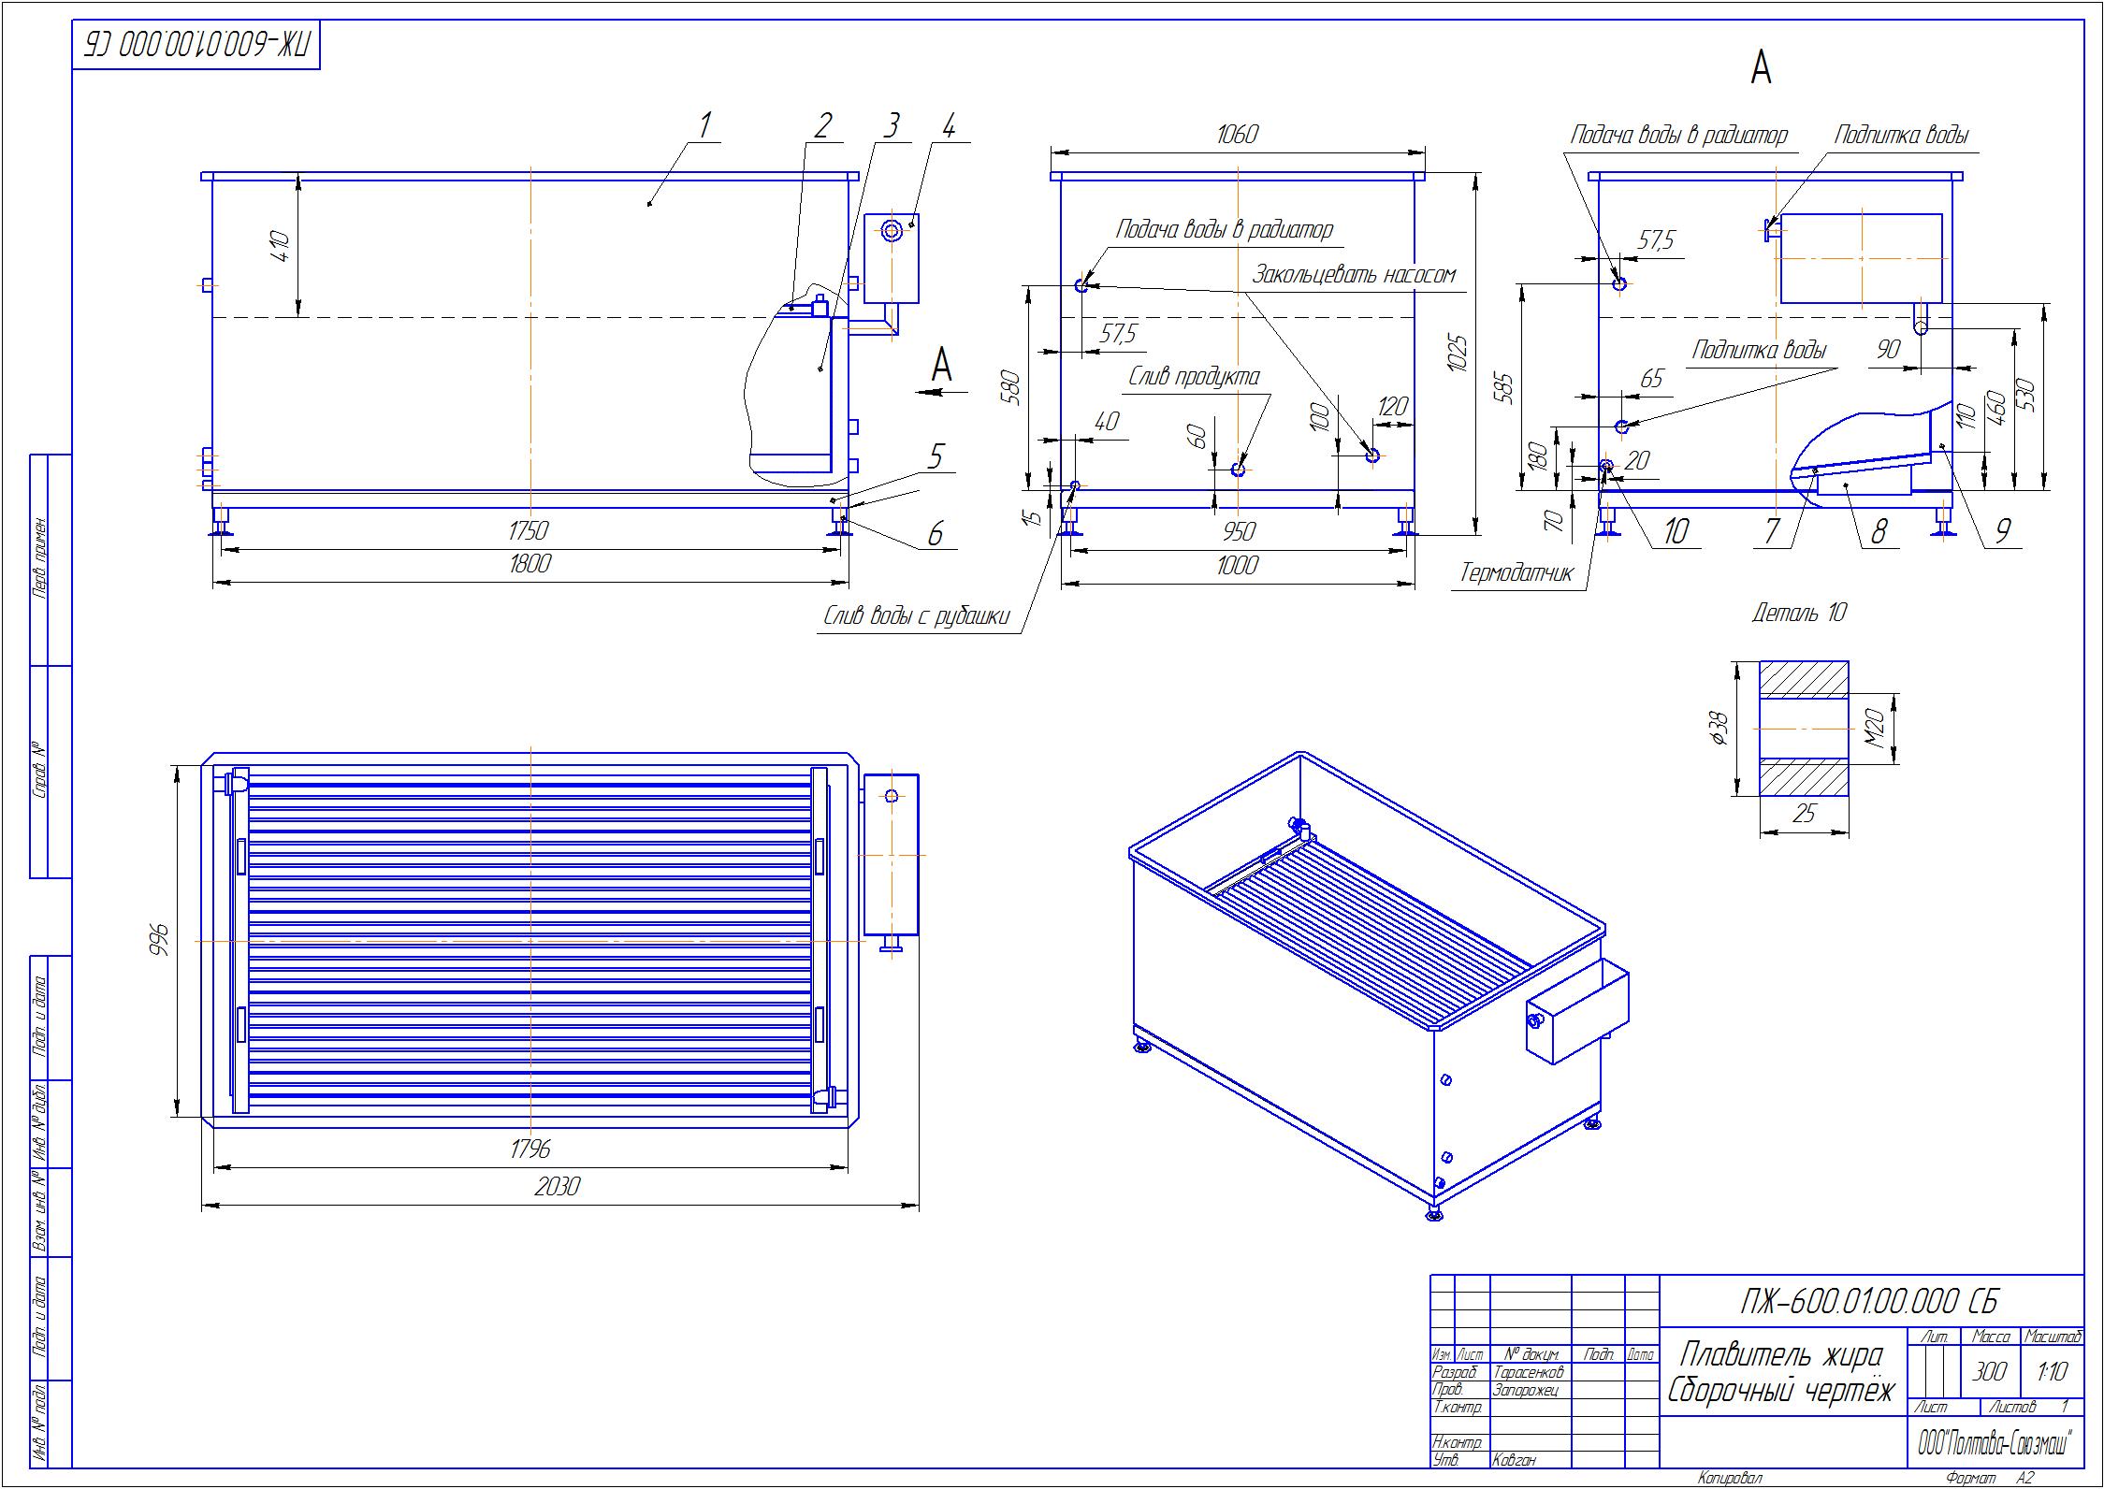Click the large view label 'A' at the top right

[x=1761, y=67]
